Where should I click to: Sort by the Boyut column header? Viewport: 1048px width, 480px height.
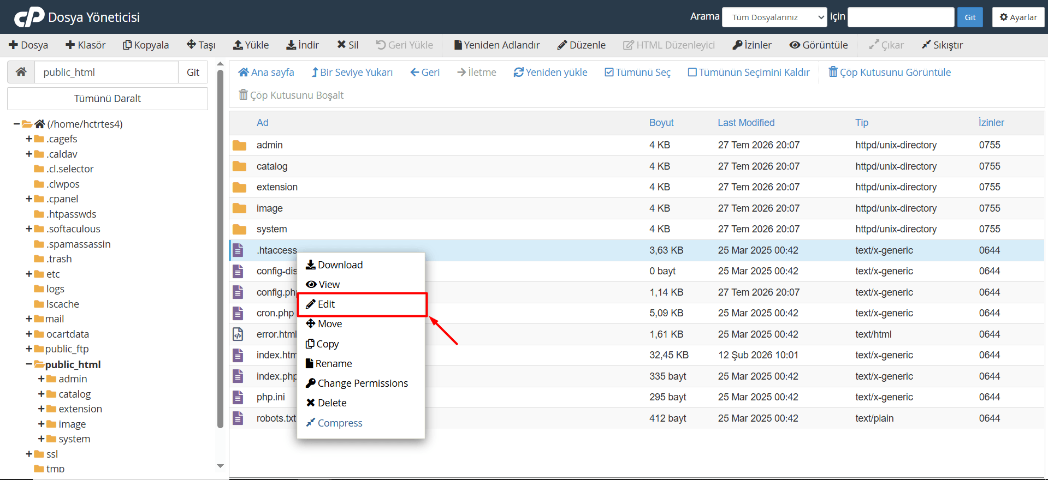(661, 123)
